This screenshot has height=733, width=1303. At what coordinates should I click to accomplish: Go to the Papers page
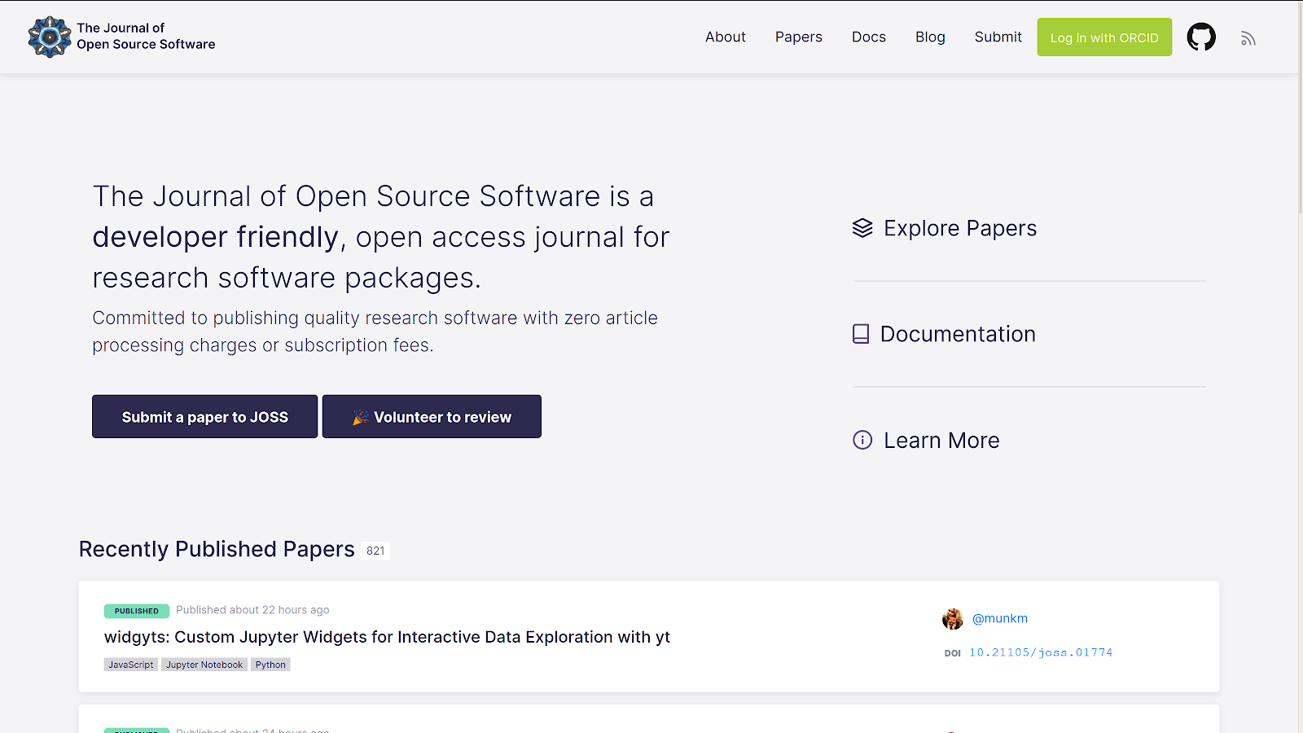799,37
